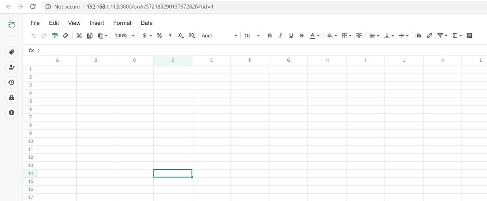Open version history in the sidebar
Image resolution: width=487 pixels, height=201 pixels.
pos(11,82)
